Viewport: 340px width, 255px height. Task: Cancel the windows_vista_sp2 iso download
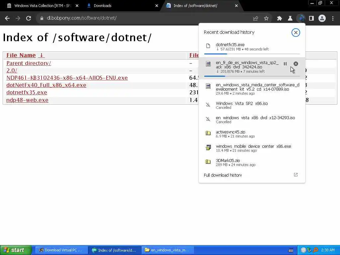(296, 64)
